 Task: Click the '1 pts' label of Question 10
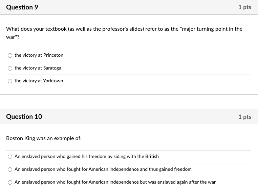tap(244, 116)
